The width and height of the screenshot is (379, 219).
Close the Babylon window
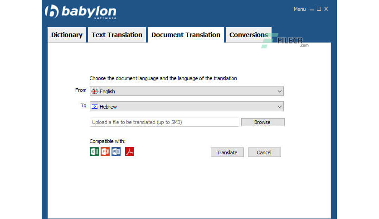coord(326,9)
